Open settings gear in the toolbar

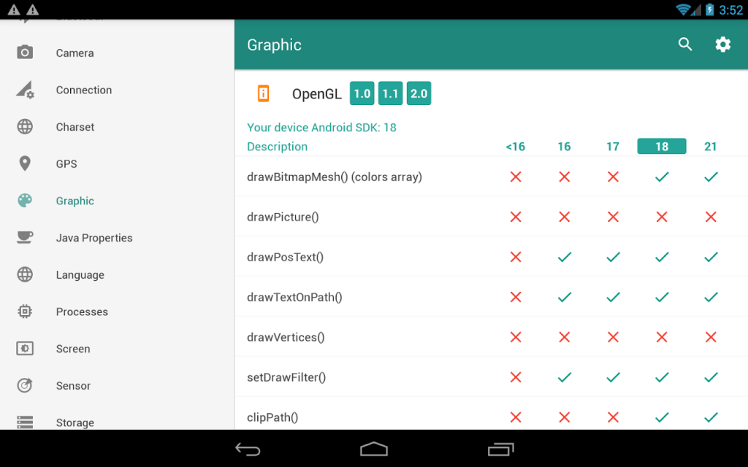pyautogui.click(x=722, y=45)
